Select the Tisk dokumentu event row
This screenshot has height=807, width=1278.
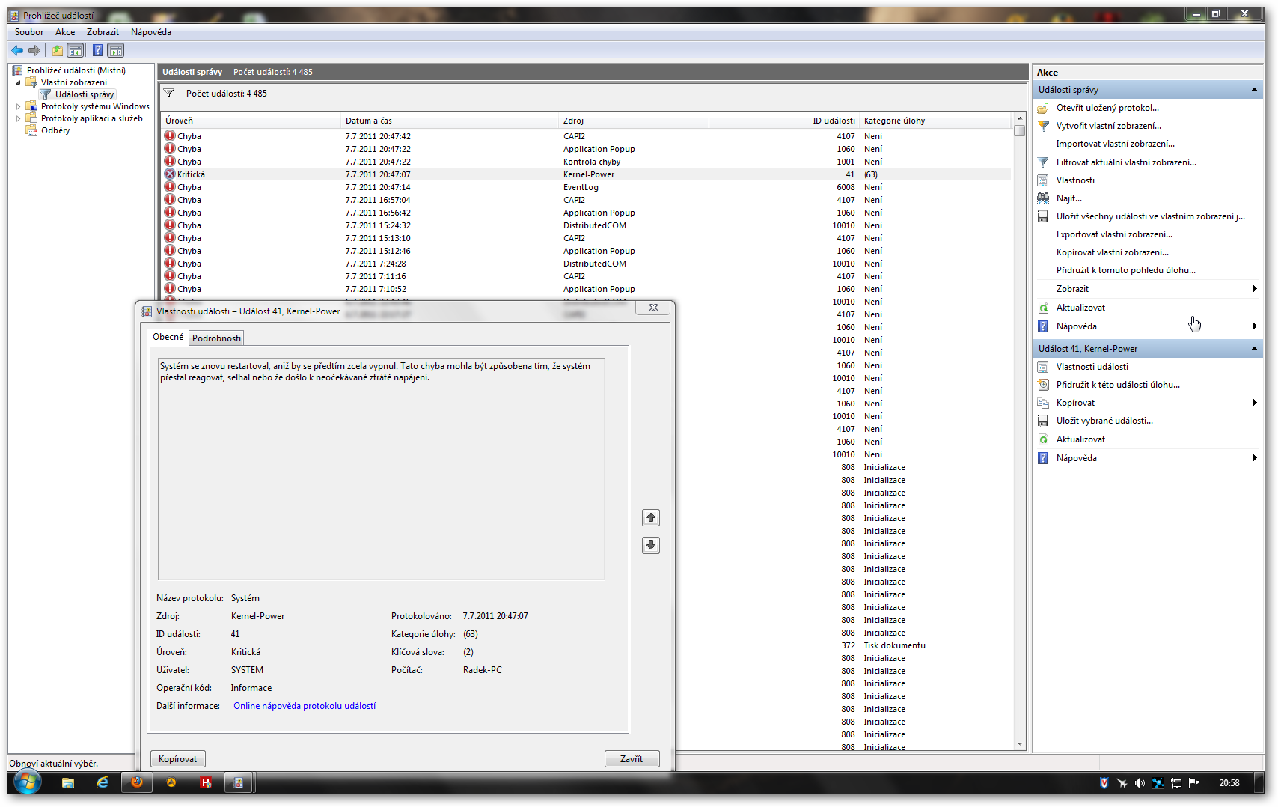coord(843,645)
